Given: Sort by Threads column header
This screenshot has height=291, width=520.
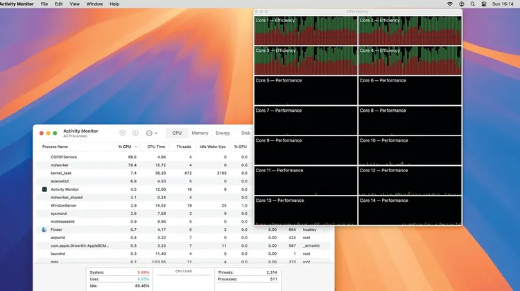Looking at the screenshot, I should pyautogui.click(x=184, y=147).
